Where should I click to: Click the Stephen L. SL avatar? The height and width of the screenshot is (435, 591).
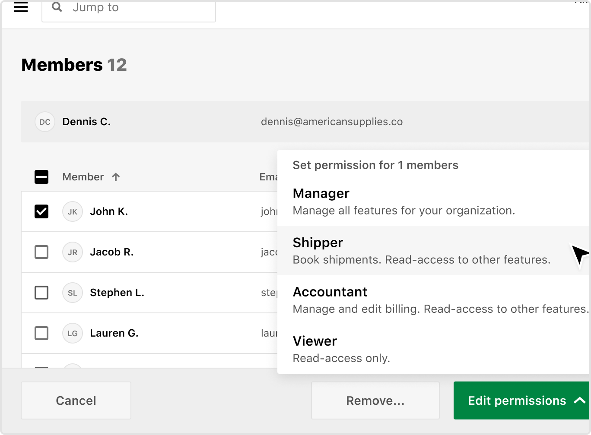73,293
